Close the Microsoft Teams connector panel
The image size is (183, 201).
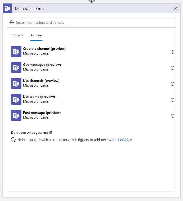pyautogui.click(x=176, y=8)
